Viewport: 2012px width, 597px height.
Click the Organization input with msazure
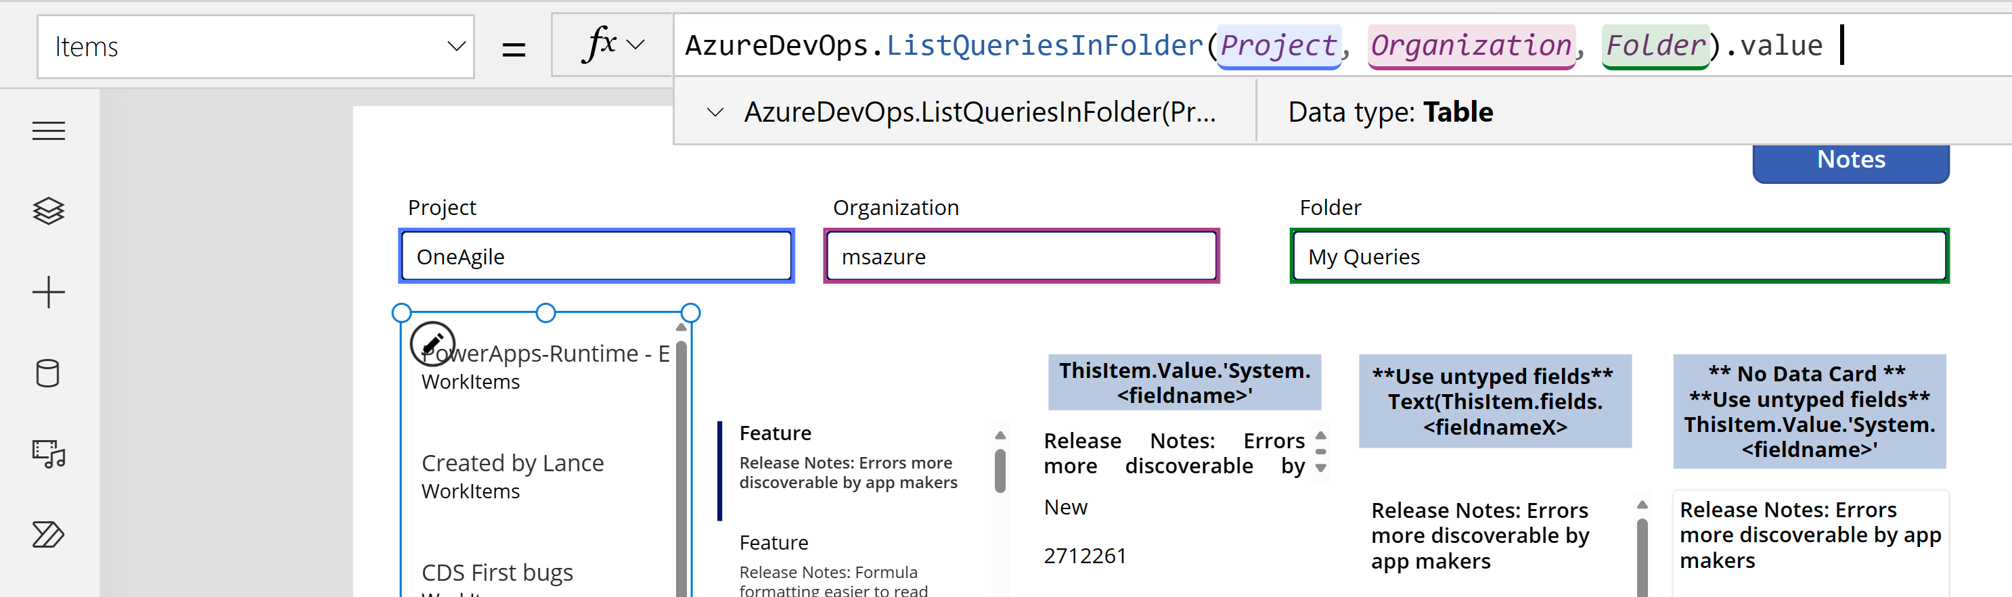click(x=1021, y=257)
